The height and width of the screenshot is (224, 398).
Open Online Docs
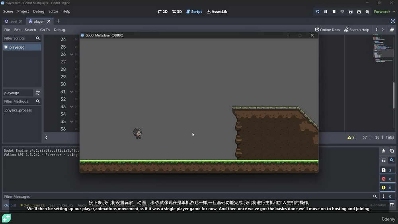pos(328,30)
